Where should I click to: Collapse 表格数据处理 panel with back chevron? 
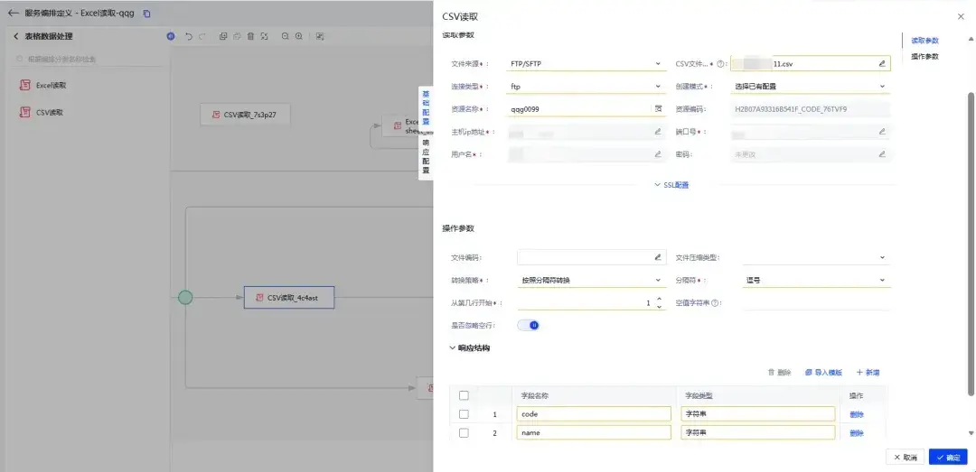coord(16,37)
